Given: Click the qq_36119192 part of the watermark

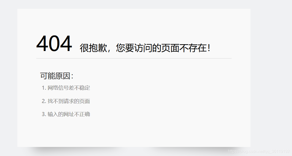Looking at the screenshot, I should pos(278,151).
